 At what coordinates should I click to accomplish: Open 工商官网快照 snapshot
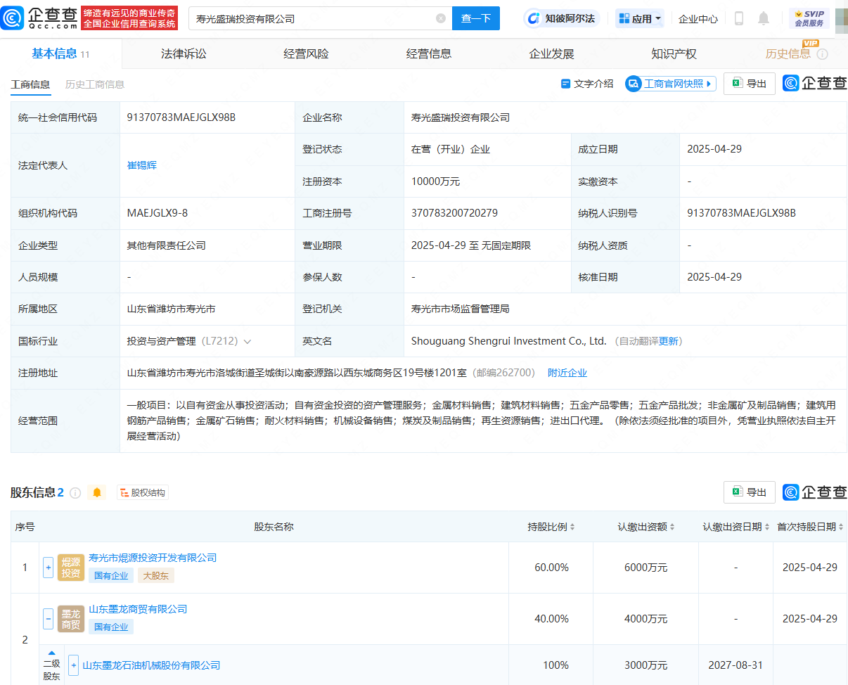click(670, 84)
